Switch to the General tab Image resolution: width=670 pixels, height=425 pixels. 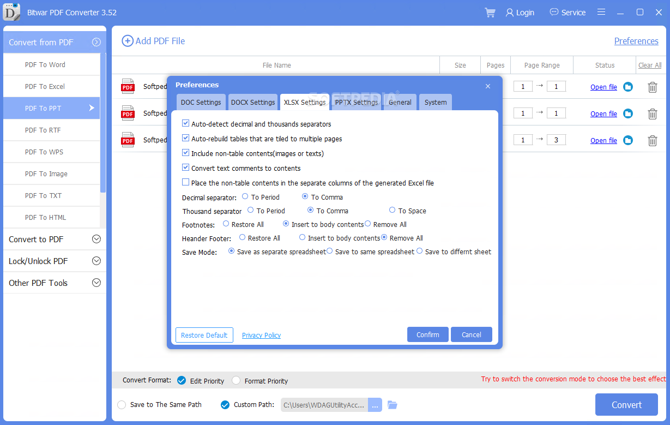pyautogui.click(x=400, y=102)
